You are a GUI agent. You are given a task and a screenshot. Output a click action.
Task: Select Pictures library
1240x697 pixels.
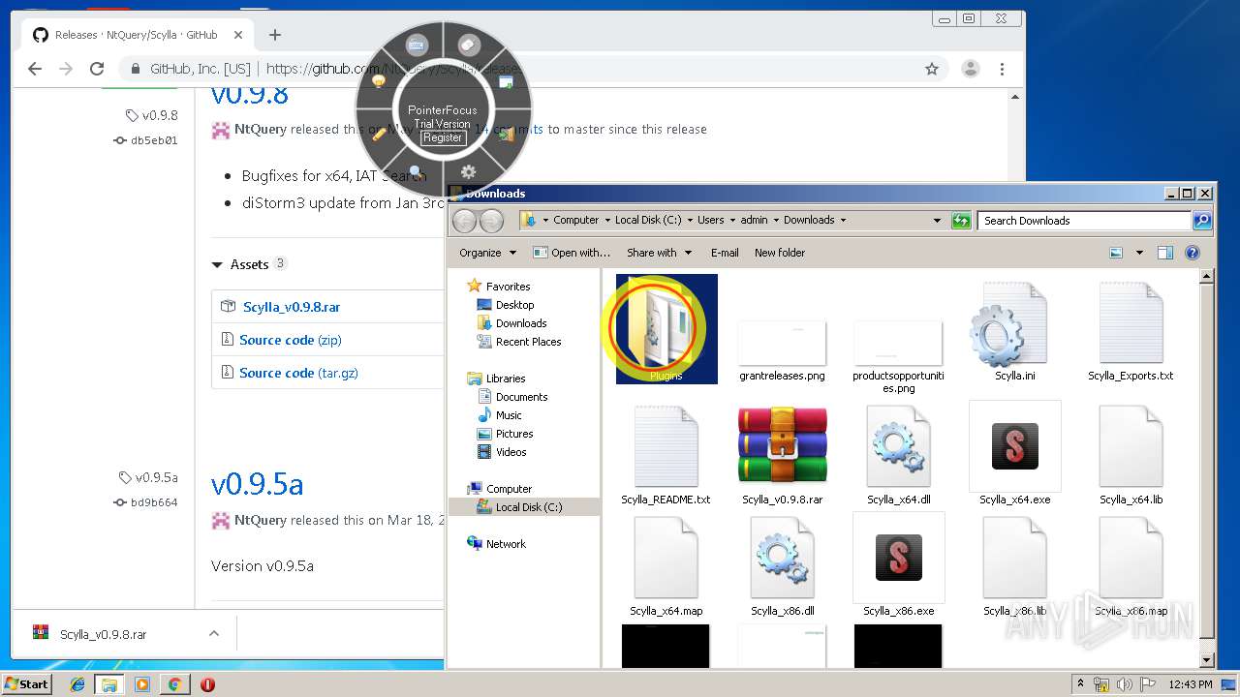tap(514, 434)
